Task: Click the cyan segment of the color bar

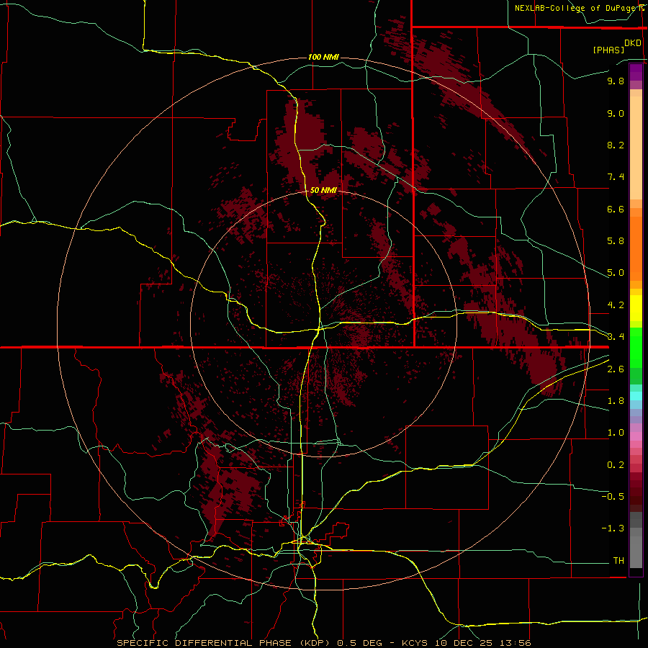Action: (636, 396)
